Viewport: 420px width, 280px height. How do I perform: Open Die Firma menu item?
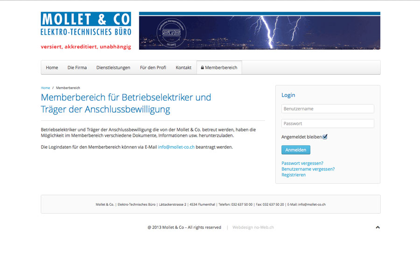pos(77,68)
